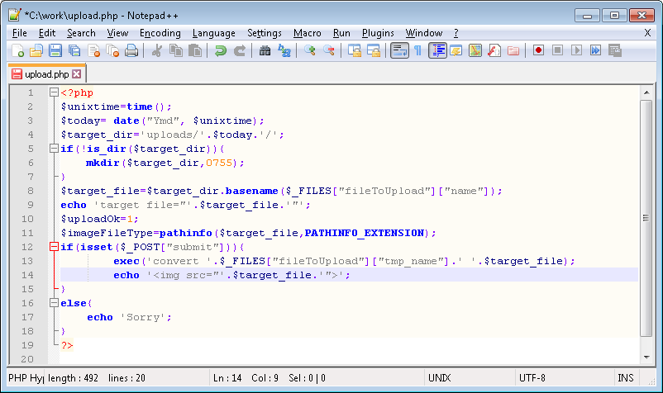
Task: Collapse the is_dir if block fold marker
Action: [x=54, y=148]
